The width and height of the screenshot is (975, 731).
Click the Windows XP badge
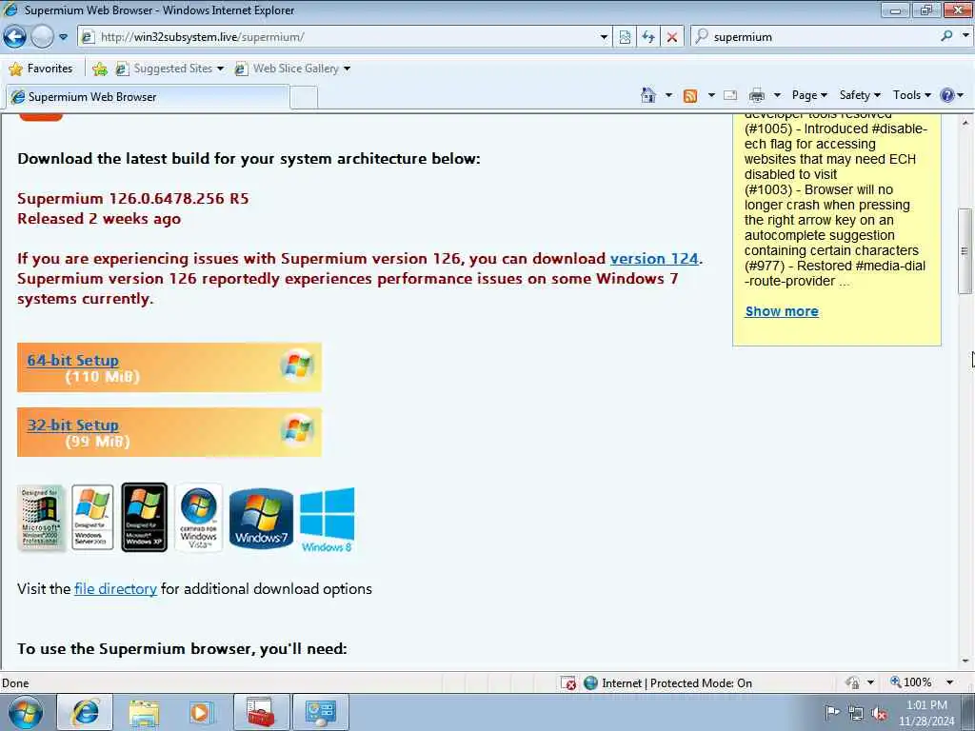(x=145, y=517)
